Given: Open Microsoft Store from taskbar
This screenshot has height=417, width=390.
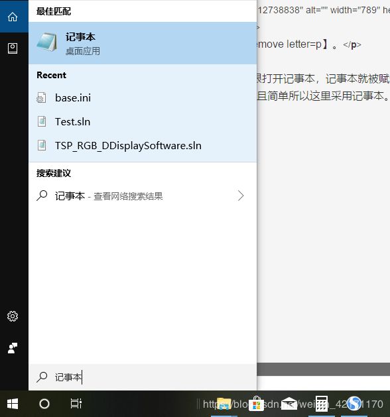Looking at the screenshot, I should click(257, 404).
